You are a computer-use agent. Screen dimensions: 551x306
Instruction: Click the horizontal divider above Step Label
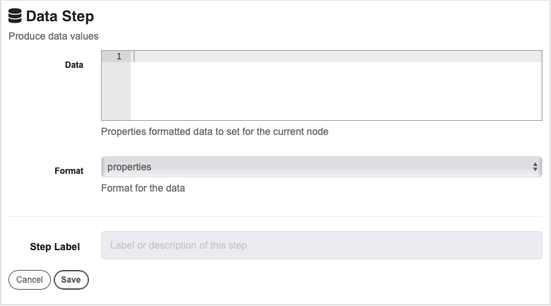point(275,217)
